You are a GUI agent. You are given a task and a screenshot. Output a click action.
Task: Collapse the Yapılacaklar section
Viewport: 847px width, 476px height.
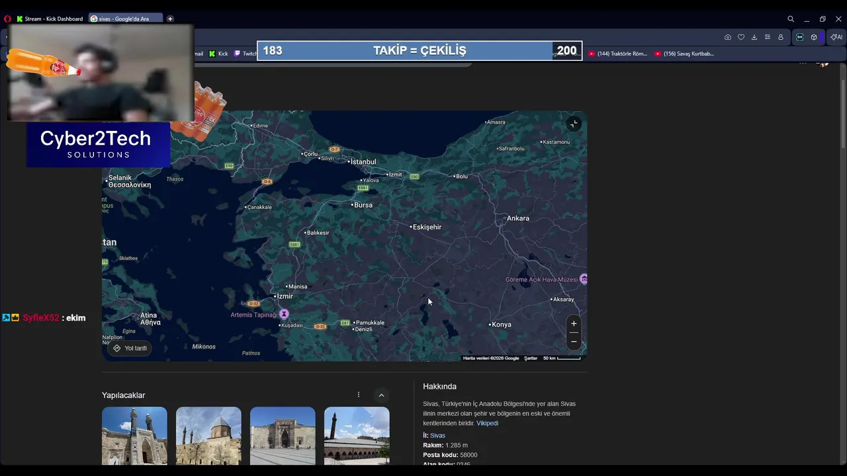coord(381,395)
